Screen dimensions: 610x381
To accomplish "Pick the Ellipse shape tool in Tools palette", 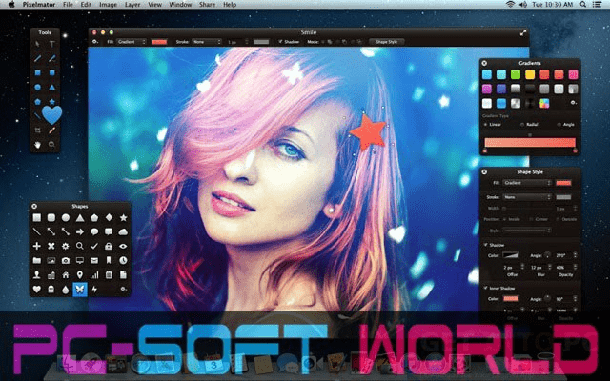I will [x=37, y=88].
